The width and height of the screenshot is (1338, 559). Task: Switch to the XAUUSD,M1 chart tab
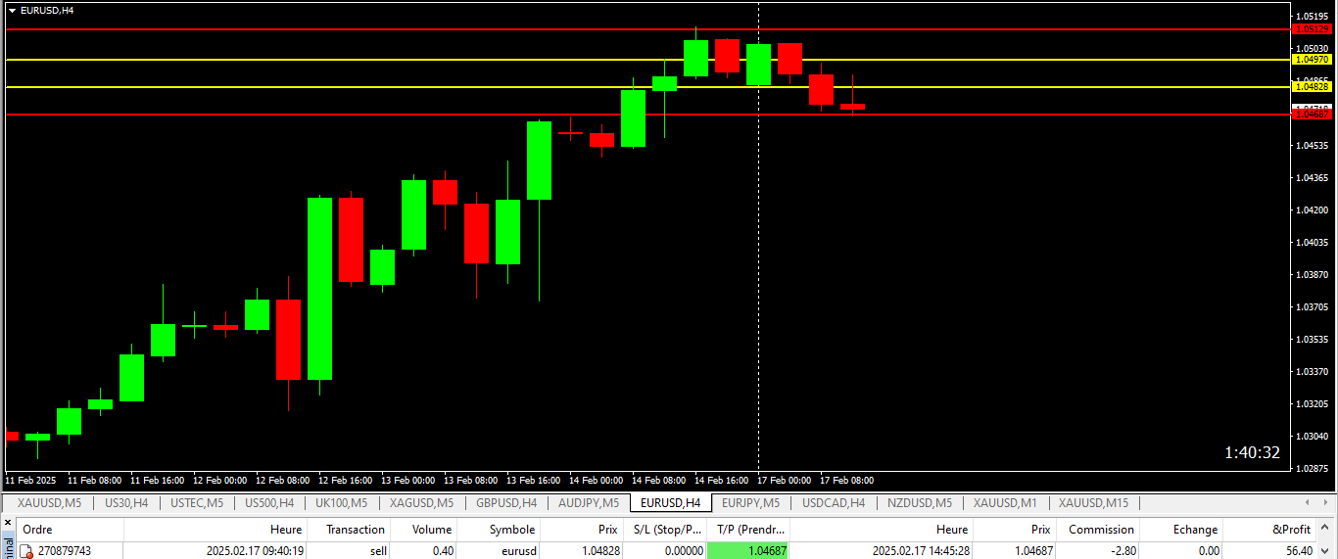pyautogui.click(x=1005, y=503)
